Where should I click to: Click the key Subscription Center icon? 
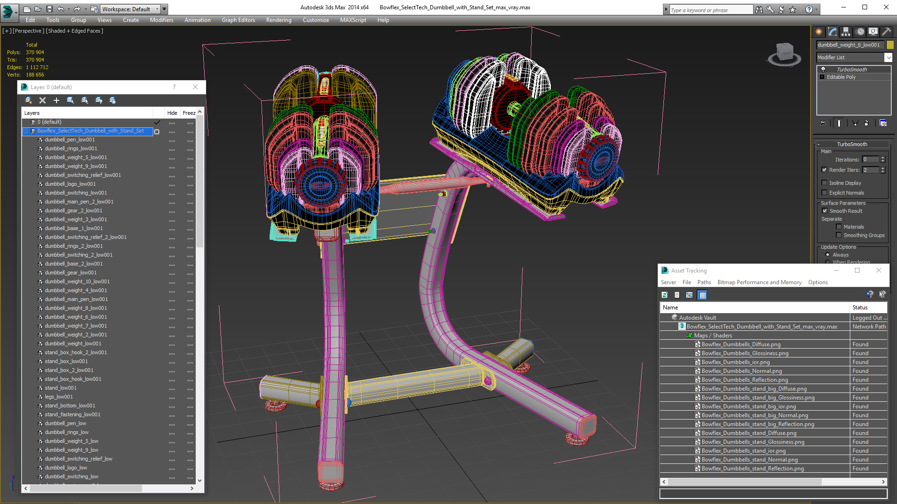tap(770, 9)
